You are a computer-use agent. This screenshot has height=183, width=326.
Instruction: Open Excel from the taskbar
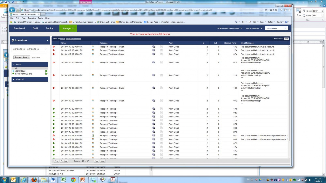tap(63, 180)
